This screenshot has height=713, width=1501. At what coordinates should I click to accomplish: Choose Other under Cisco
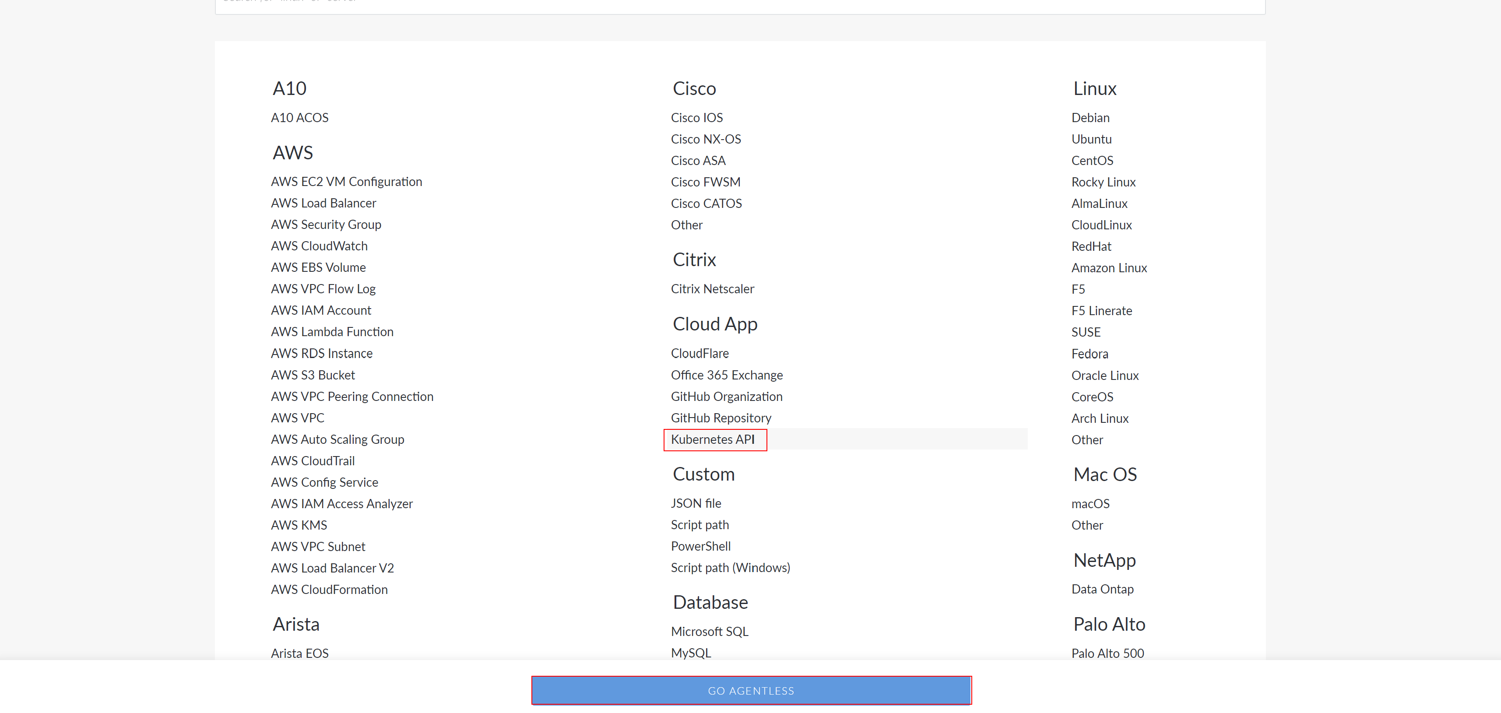click(686, 225)
